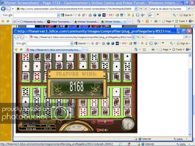Stop loading the inner 3dice window

[143, 37]
